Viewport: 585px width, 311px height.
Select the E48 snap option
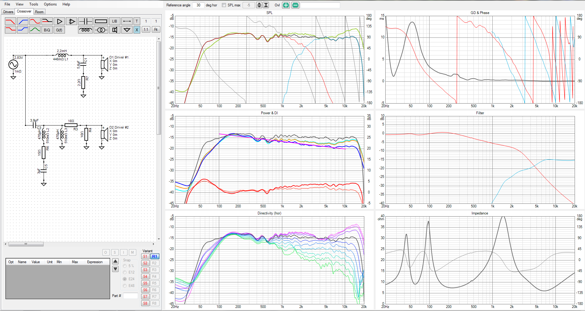pyautogui.click(x=125, y=286)
